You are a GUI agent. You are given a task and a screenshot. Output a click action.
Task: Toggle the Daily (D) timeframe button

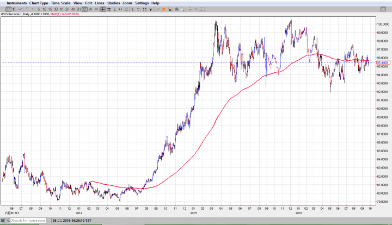point(84,9)
